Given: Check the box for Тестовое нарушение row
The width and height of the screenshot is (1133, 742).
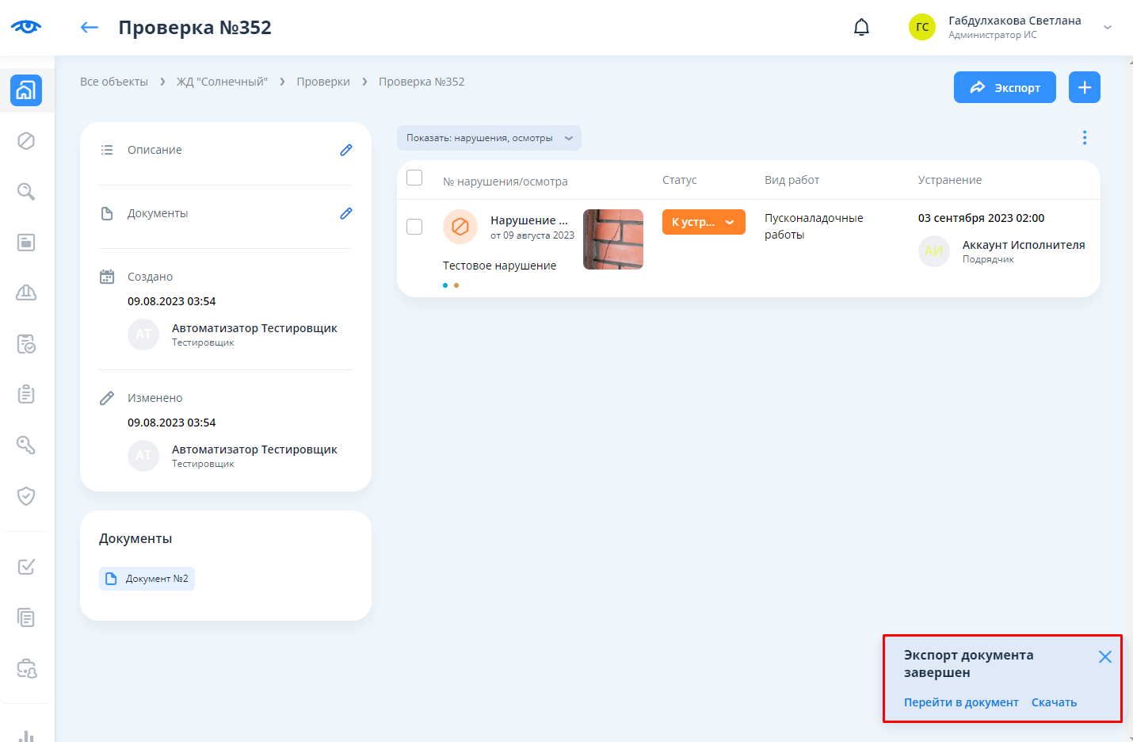Looking at the screenshot, I should [x=414, y=227].
